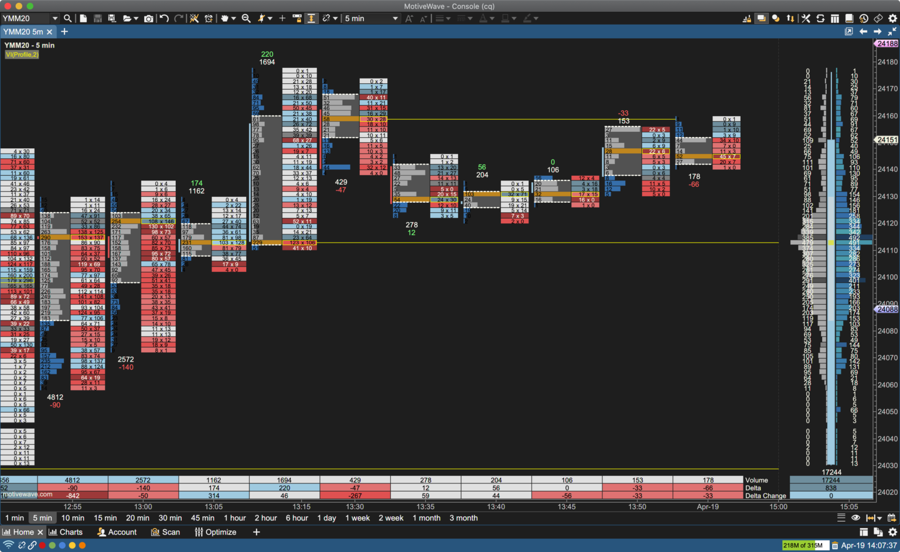
Task: Create a new chart document icon
Action: pos(83,18)
